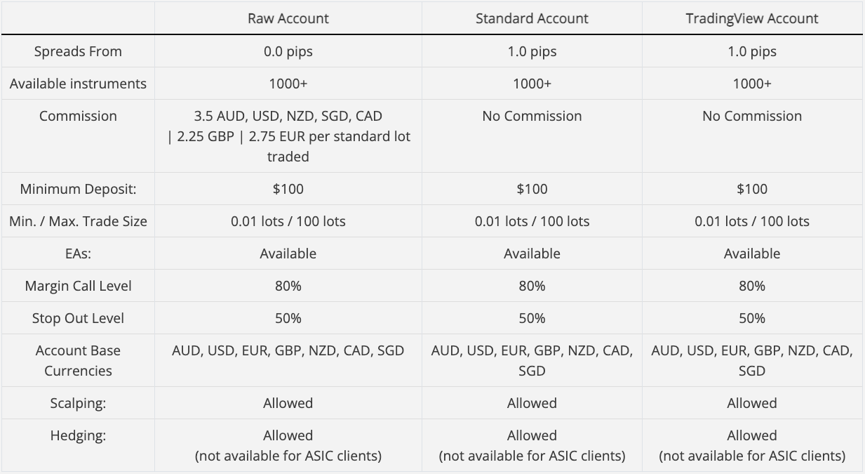The width and height of the screenshot is (865, 474).
Task: Select the Available instruments row label
Action: tap(78, 84)
